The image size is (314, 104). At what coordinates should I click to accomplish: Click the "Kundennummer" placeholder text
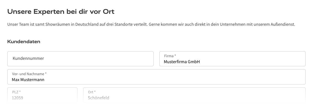[28, 58]
